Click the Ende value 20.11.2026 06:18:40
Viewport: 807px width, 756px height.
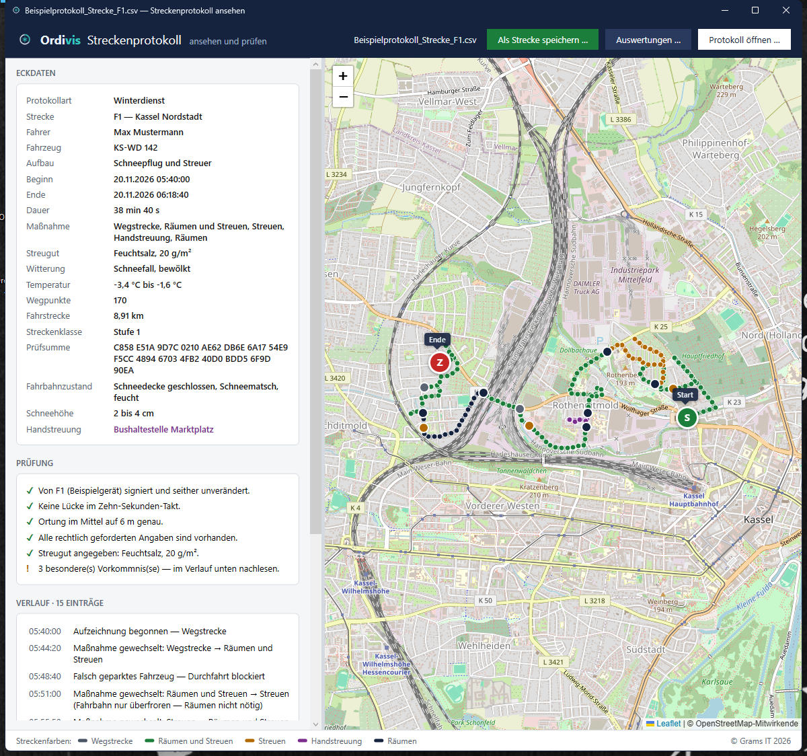(x=151, y=195)
